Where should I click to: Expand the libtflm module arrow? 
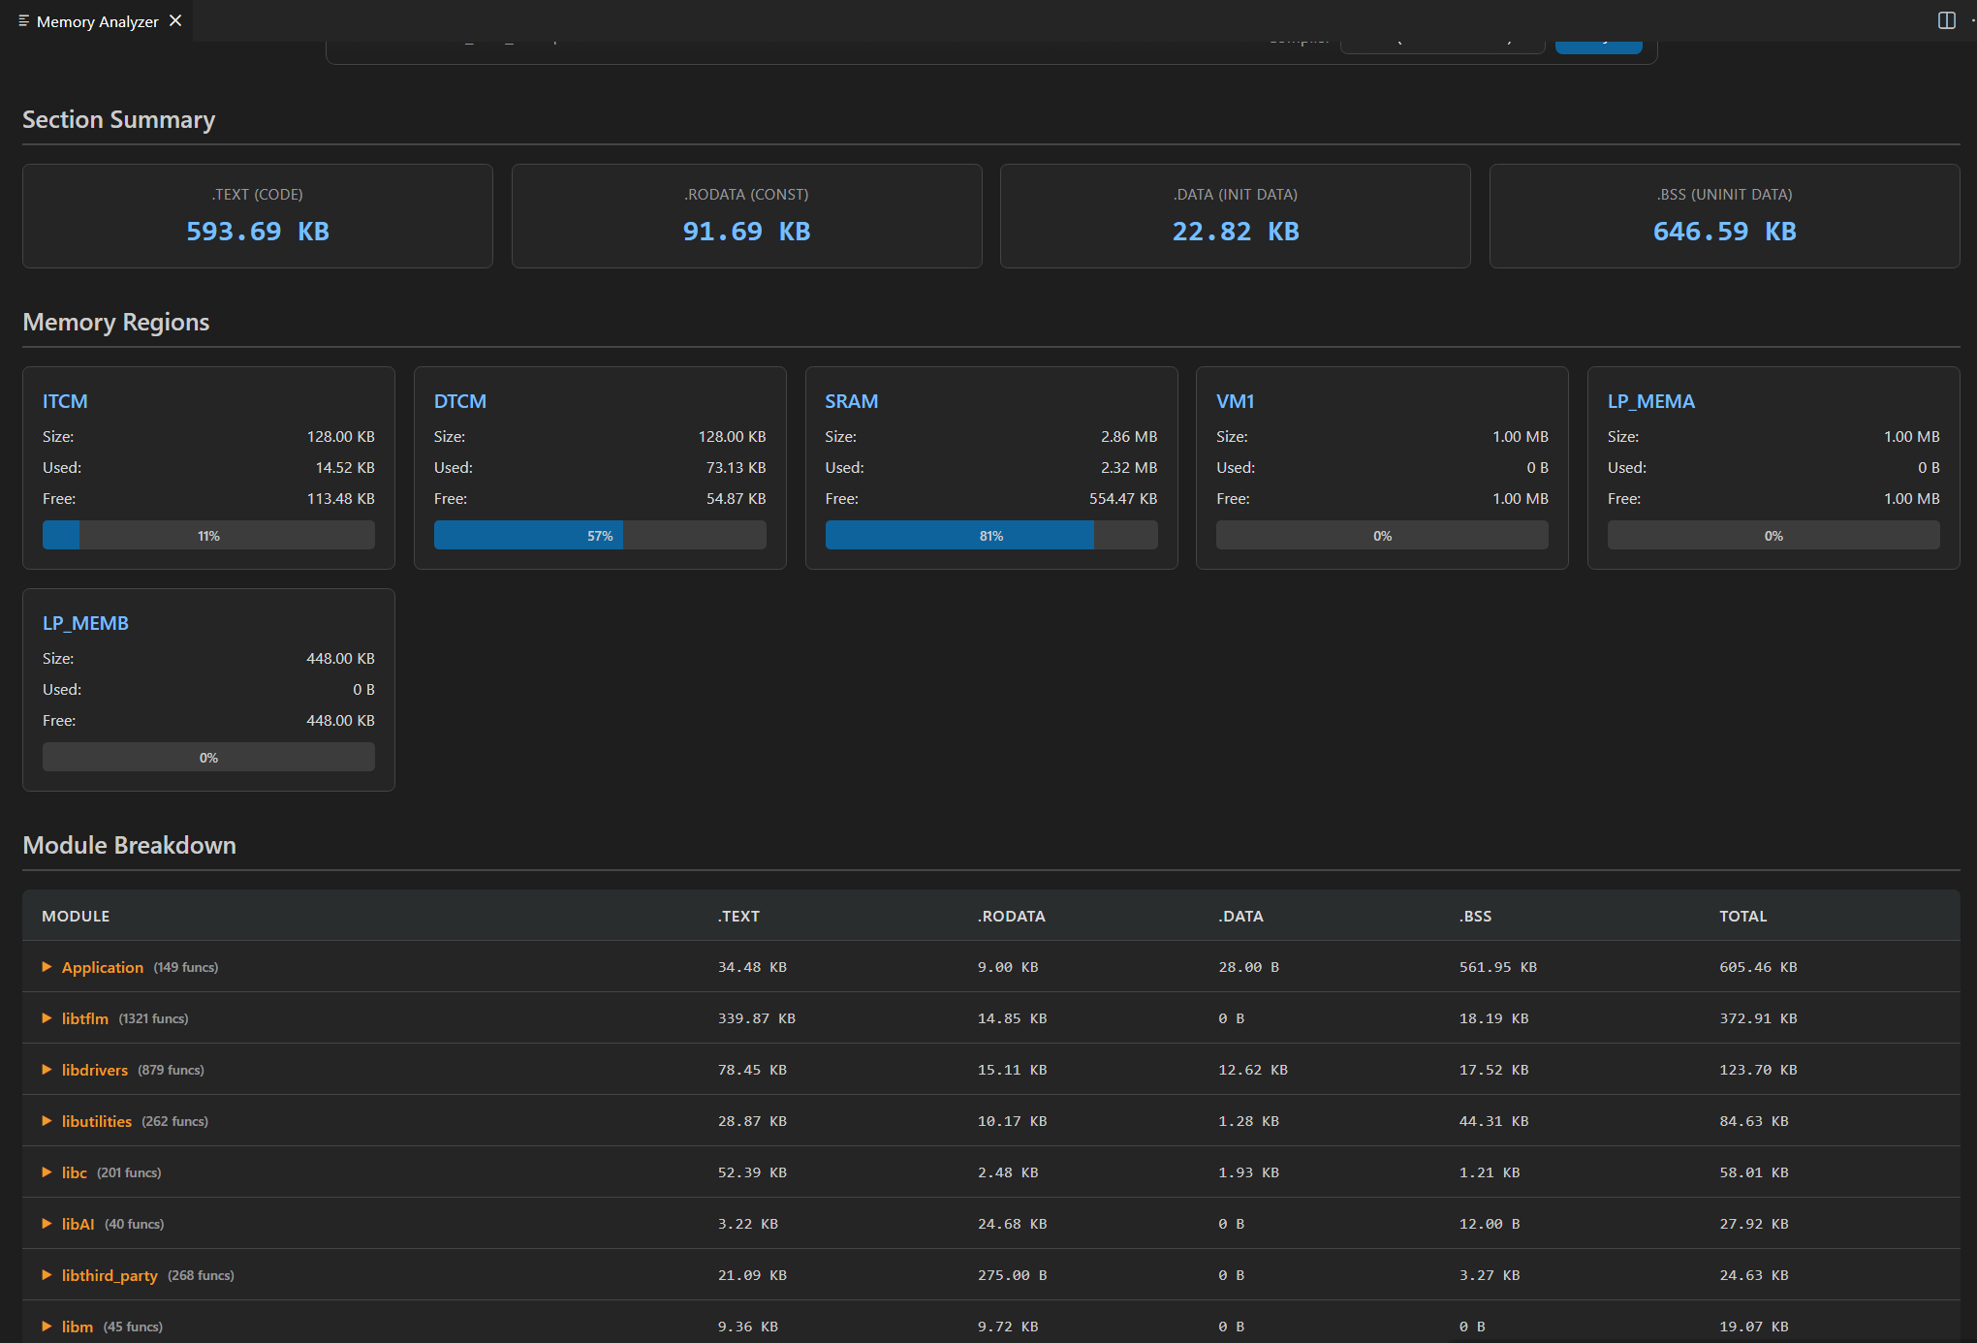pos(47,1018)
